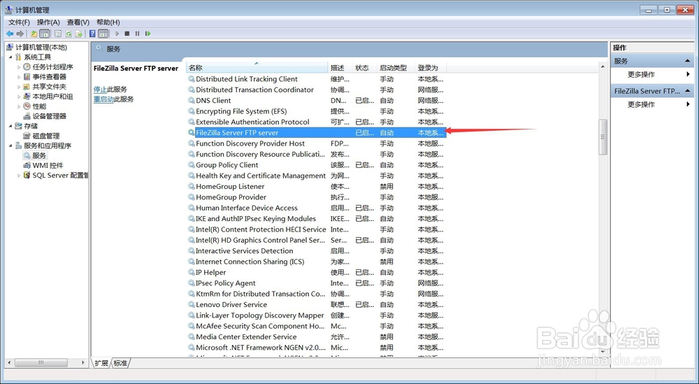Click the 任务计划程序 clock icon
This screenshot has height=384, width=699.
pyautogui.click(x=27, y=67)
